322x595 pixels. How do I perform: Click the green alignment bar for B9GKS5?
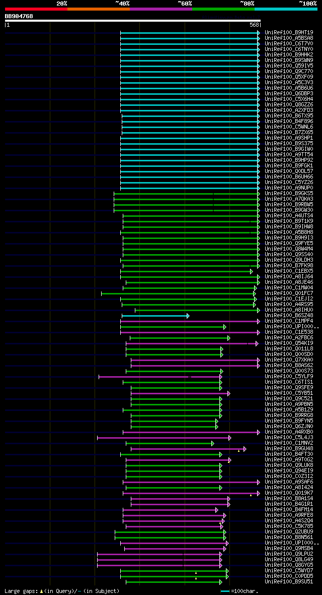point(187,194)
